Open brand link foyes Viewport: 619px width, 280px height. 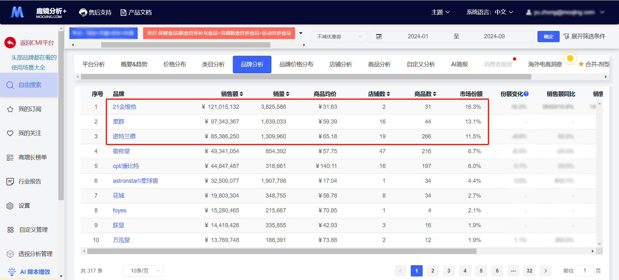[120, 210]
